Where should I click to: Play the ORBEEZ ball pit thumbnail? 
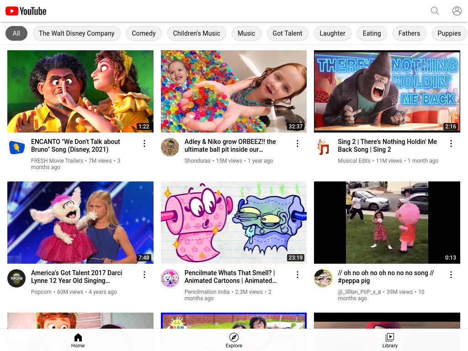pyautogui.click(x=234, y=91)
